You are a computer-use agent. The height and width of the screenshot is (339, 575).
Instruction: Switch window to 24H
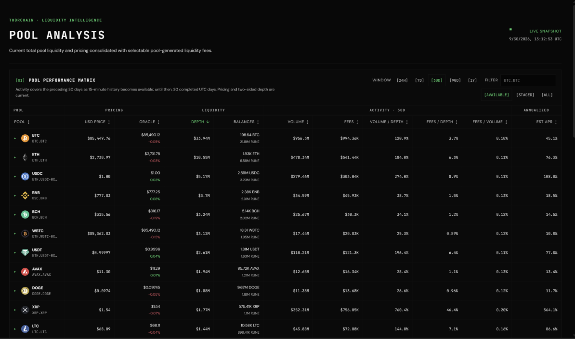coord(402,80)
